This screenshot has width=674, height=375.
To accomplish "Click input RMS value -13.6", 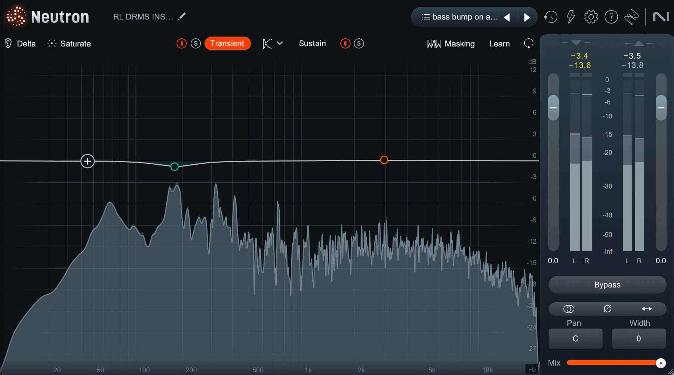I will point(580,65).
